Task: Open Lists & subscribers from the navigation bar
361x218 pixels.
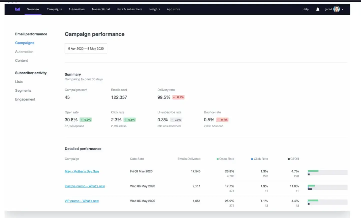Action: point(129,9)
